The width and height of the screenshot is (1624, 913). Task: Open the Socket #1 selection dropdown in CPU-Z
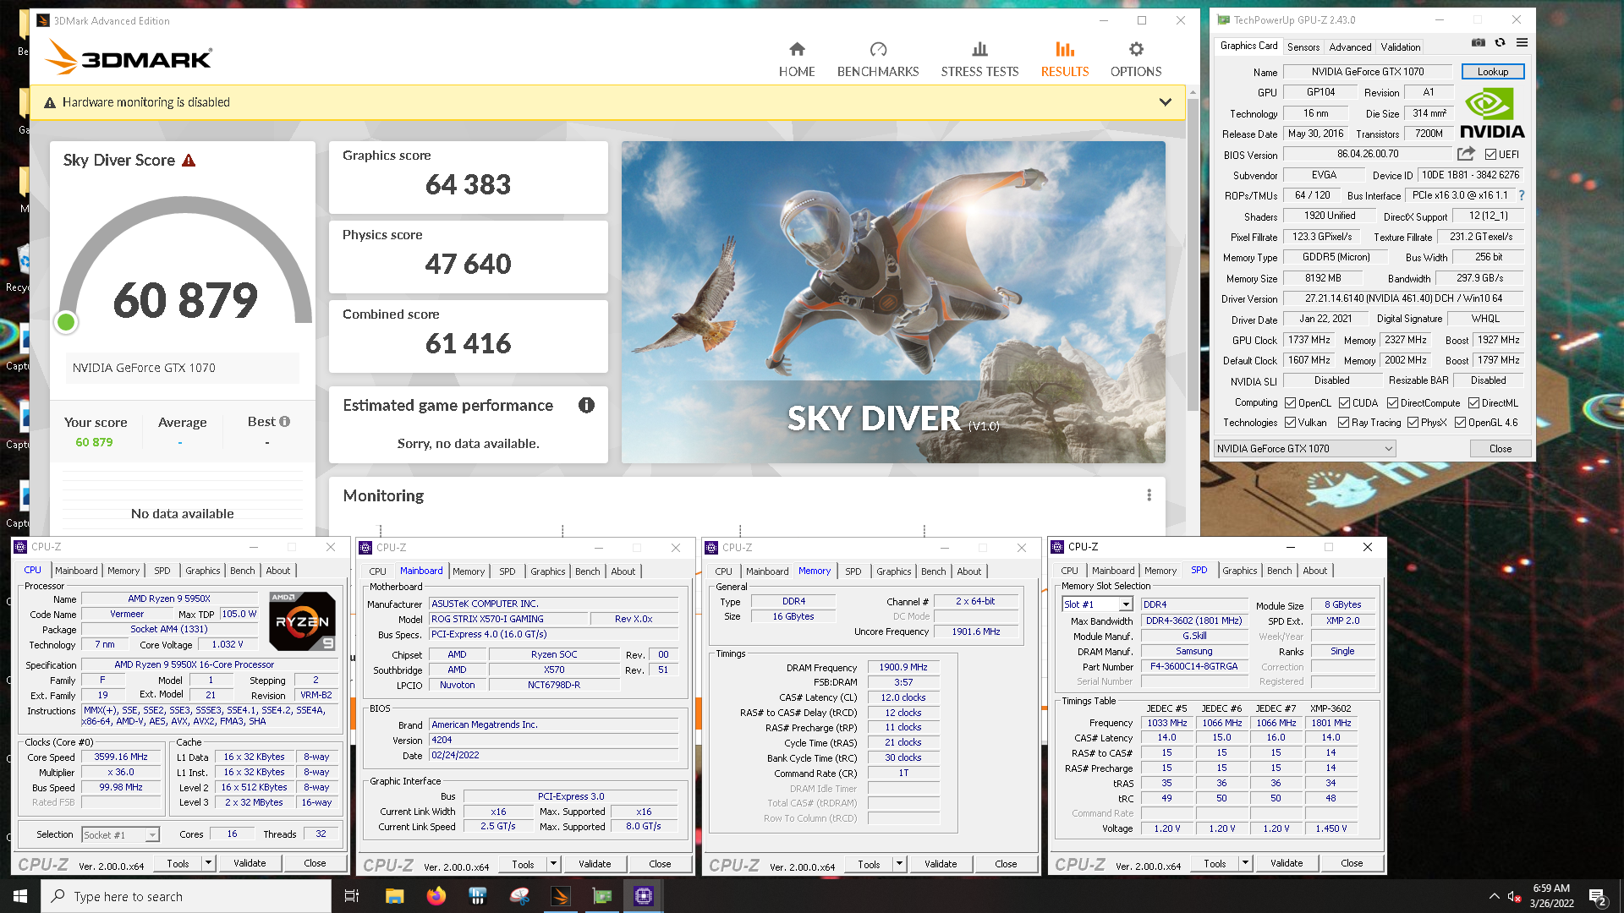pos(120,835)
